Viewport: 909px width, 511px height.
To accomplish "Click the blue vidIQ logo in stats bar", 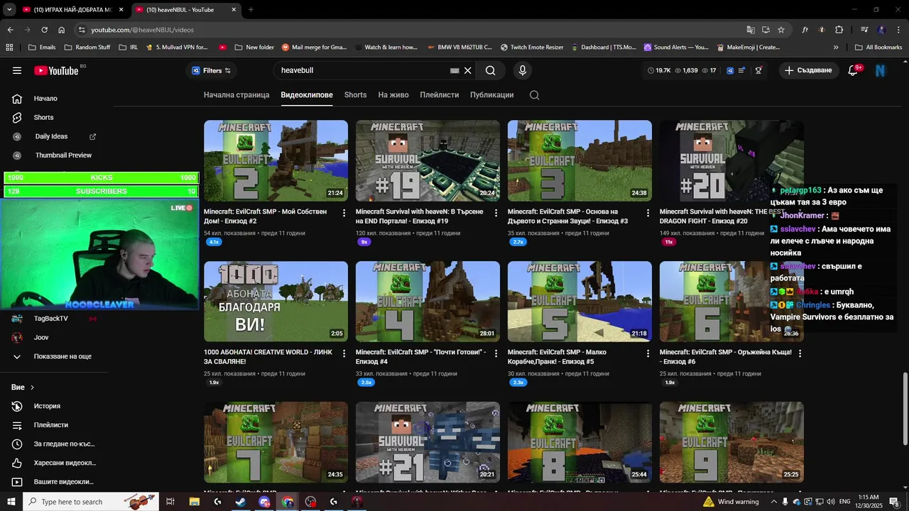I will [x=730, y=70].
